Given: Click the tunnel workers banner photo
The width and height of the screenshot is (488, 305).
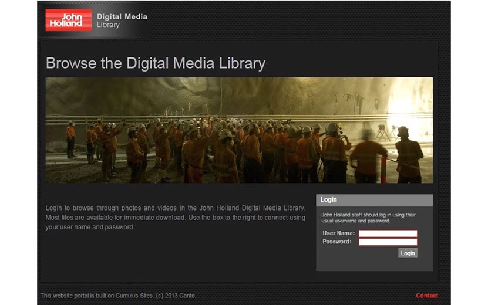Looking at the screenshot, I should tap(239, 130).
